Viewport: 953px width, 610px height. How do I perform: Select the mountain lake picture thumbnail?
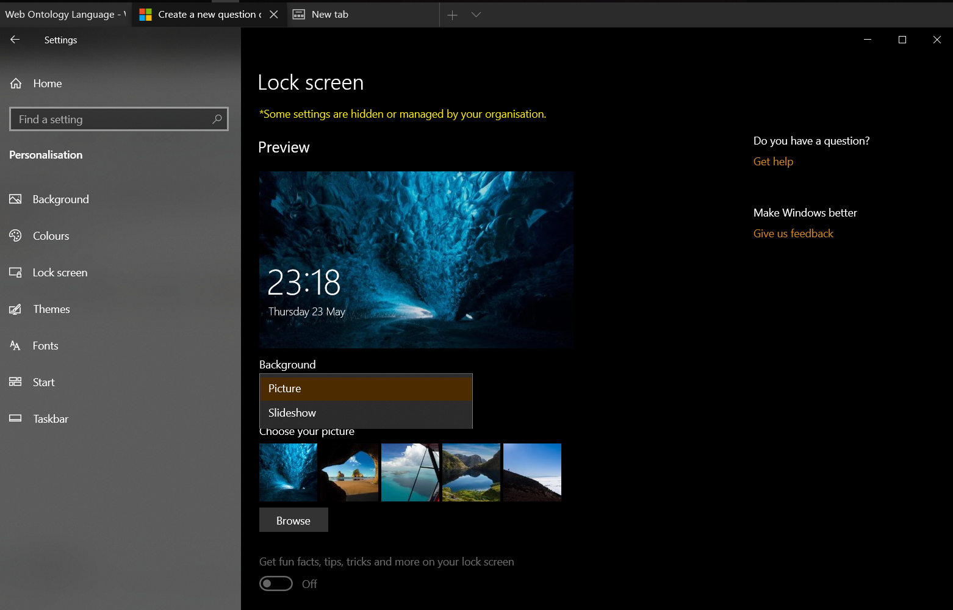[x=471, y=472]
